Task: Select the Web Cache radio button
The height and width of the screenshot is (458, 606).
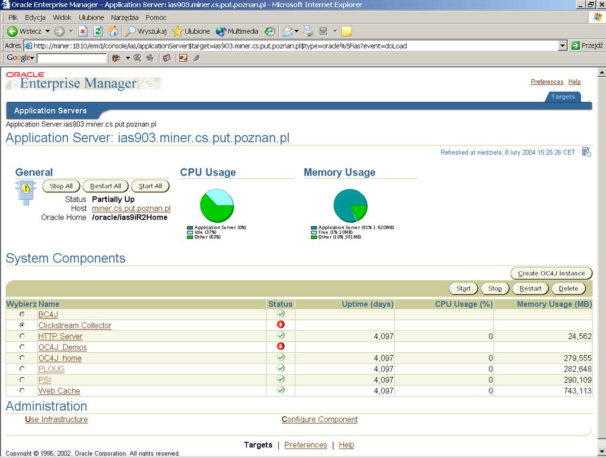Action: click(x=22, y=391)
